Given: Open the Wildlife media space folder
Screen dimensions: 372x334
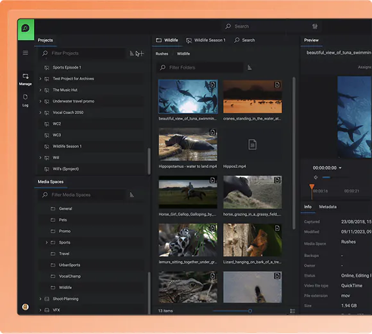Looking at the screenshot, I should tap(91, 287).
